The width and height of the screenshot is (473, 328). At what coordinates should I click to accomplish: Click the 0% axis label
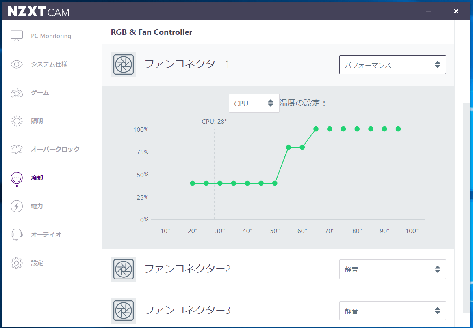tap(144, 220)
